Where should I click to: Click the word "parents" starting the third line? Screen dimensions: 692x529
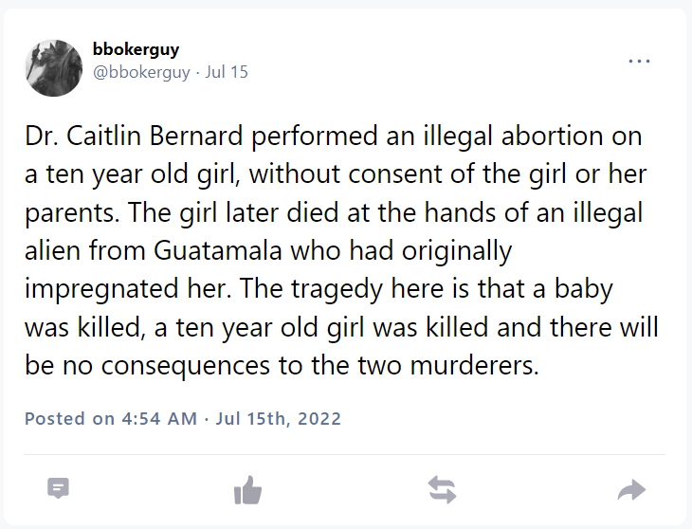point(61,214)
